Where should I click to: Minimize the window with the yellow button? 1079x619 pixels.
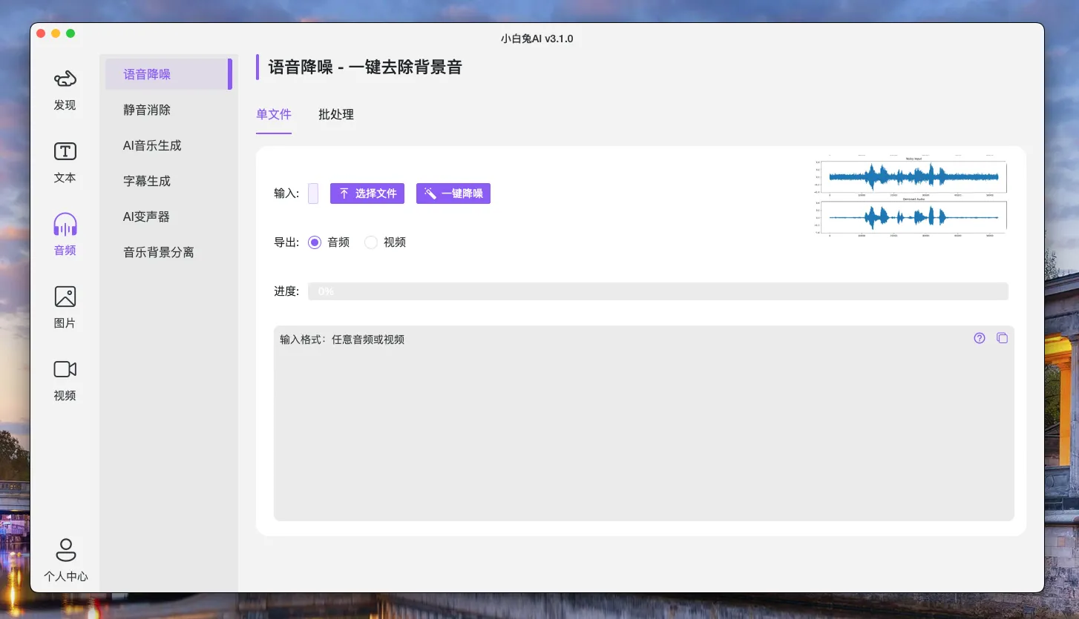click(56, 33)
